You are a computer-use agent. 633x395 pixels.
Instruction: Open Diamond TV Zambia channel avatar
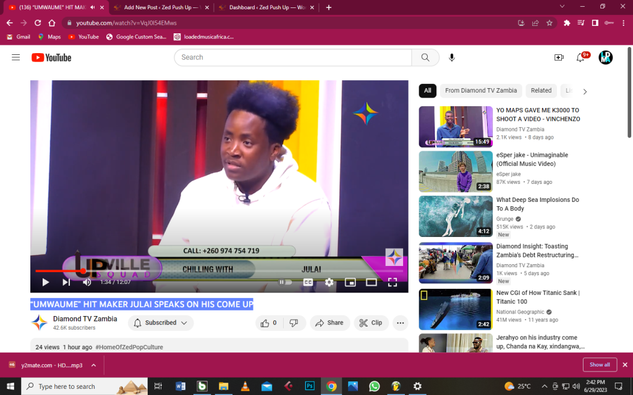(x=39, y=323)
